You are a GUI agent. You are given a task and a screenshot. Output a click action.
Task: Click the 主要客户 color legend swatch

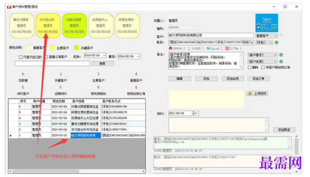tap(52, 47)
